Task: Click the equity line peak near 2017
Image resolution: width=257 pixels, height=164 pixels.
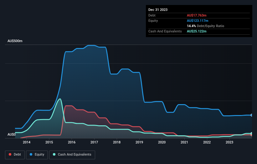Action: point(91,46)
